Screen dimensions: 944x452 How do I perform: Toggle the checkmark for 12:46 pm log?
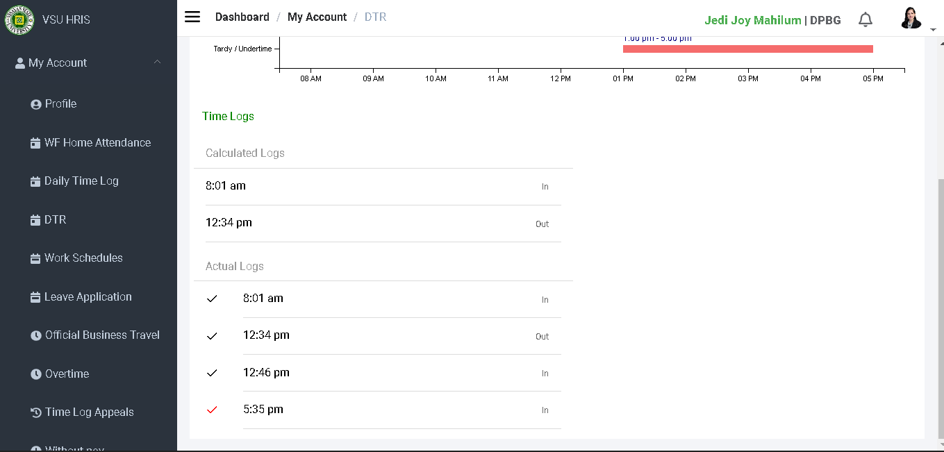click(212, 373)
